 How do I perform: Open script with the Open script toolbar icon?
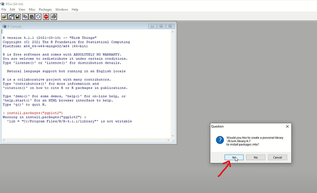tap(4, 17)
